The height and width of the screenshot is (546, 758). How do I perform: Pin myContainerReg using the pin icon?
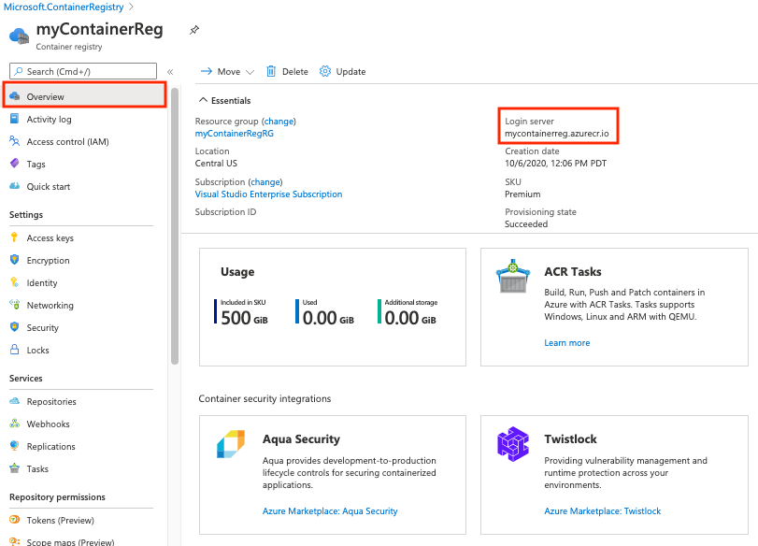coord(194,31)
